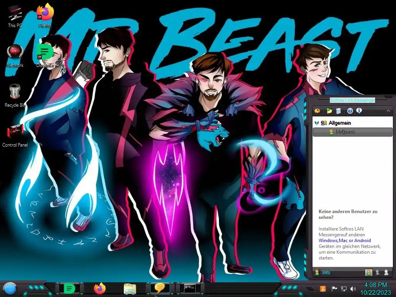The height and width of the screenshot is (297, 396).
Task: Set status to available with the green user icon
Action: coord(369,272)
